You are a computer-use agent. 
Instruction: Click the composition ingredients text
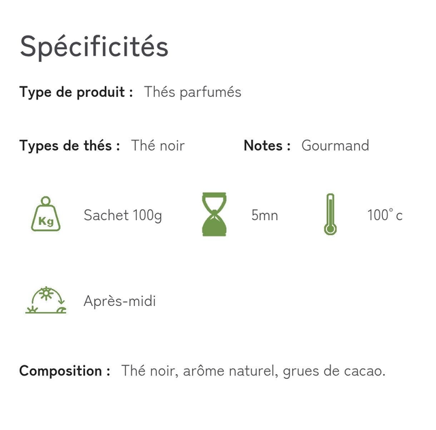click(x=253, y=371)
